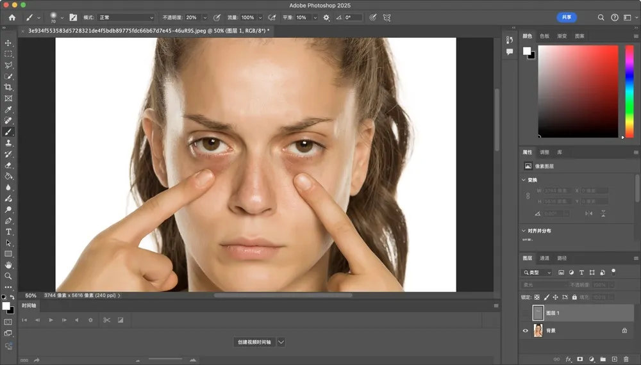Viewport: 641px width, 365px height.
Task: Open the 不透明度 opacity dropdown in options bar
Action: pyautogui.click(x=204, y=17)
